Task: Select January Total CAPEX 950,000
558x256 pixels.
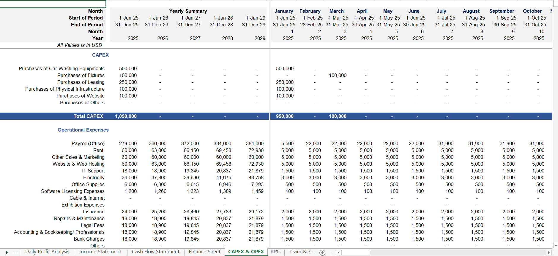Action: coord(285,116)
